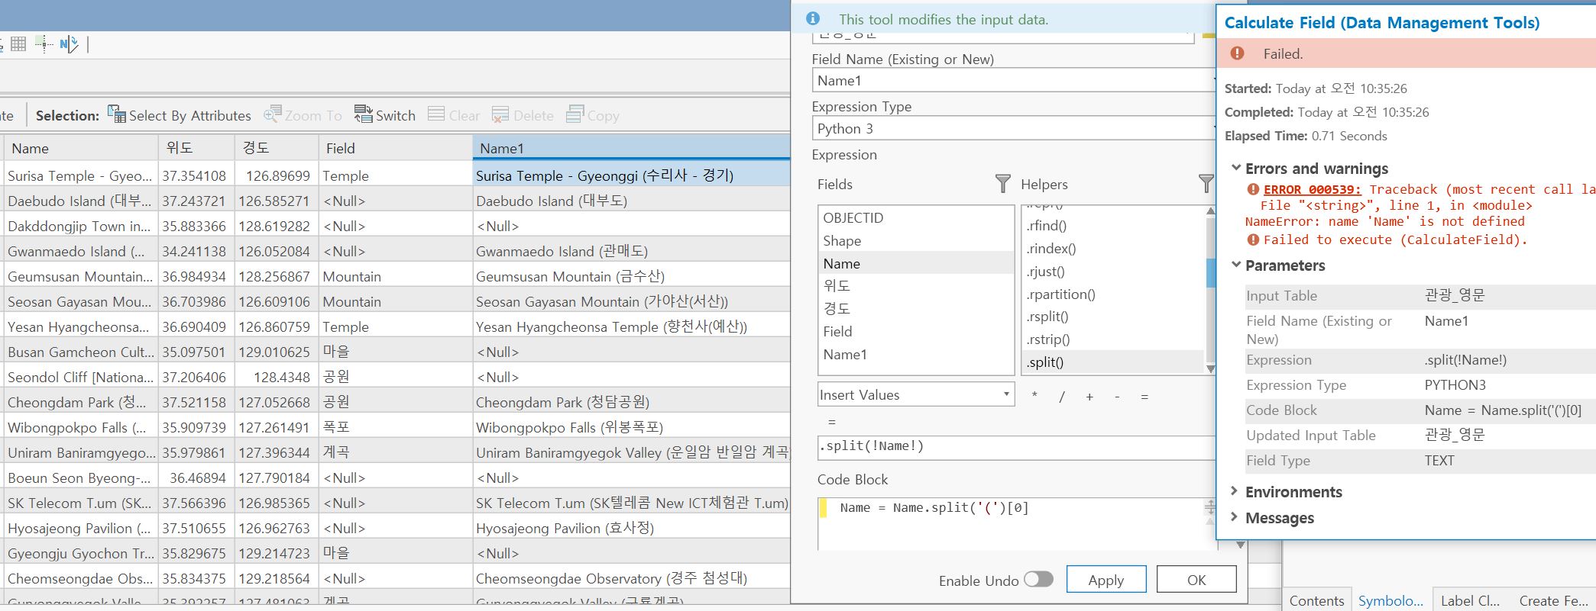1596x611 pixels.
Task: Open Select By Attributes
Action: (180, 115)
